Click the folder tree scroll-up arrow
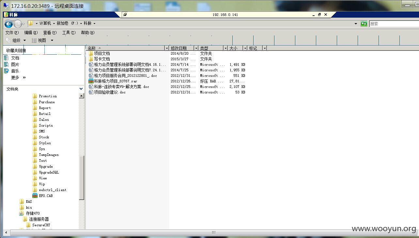The height and width of the screenshot is (238, 419). click(81, 96)
